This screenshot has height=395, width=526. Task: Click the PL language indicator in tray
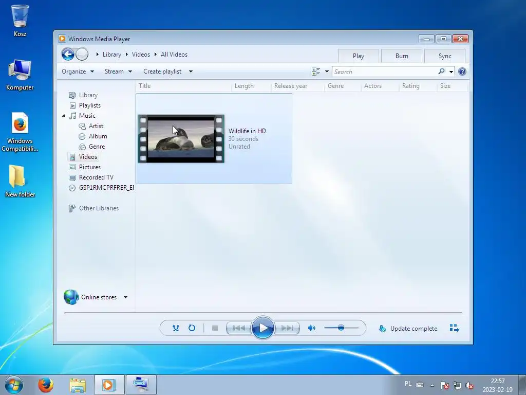click(408, 384)
